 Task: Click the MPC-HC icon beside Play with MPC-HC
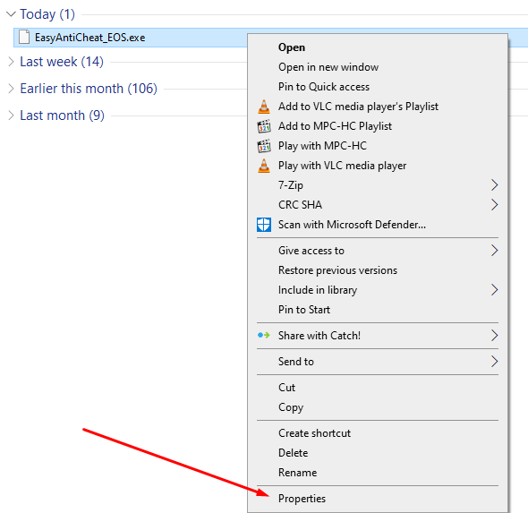tap(264, 146)
